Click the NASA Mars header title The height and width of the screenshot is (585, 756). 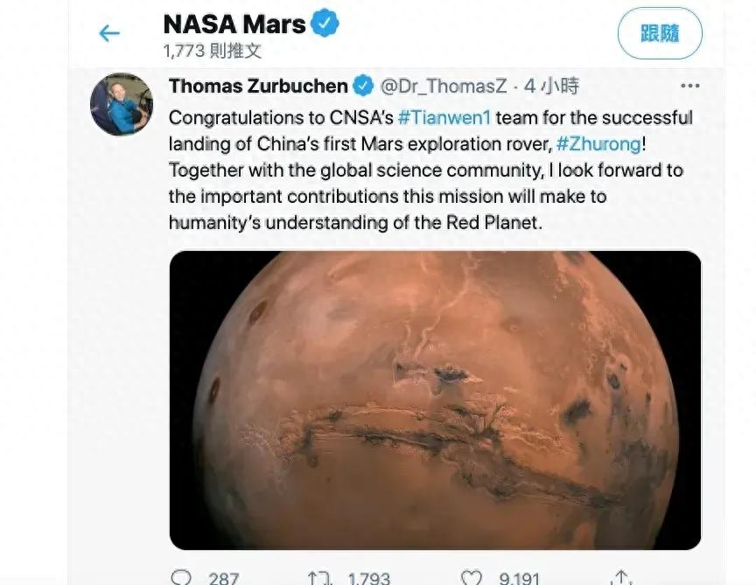point(234,24)
